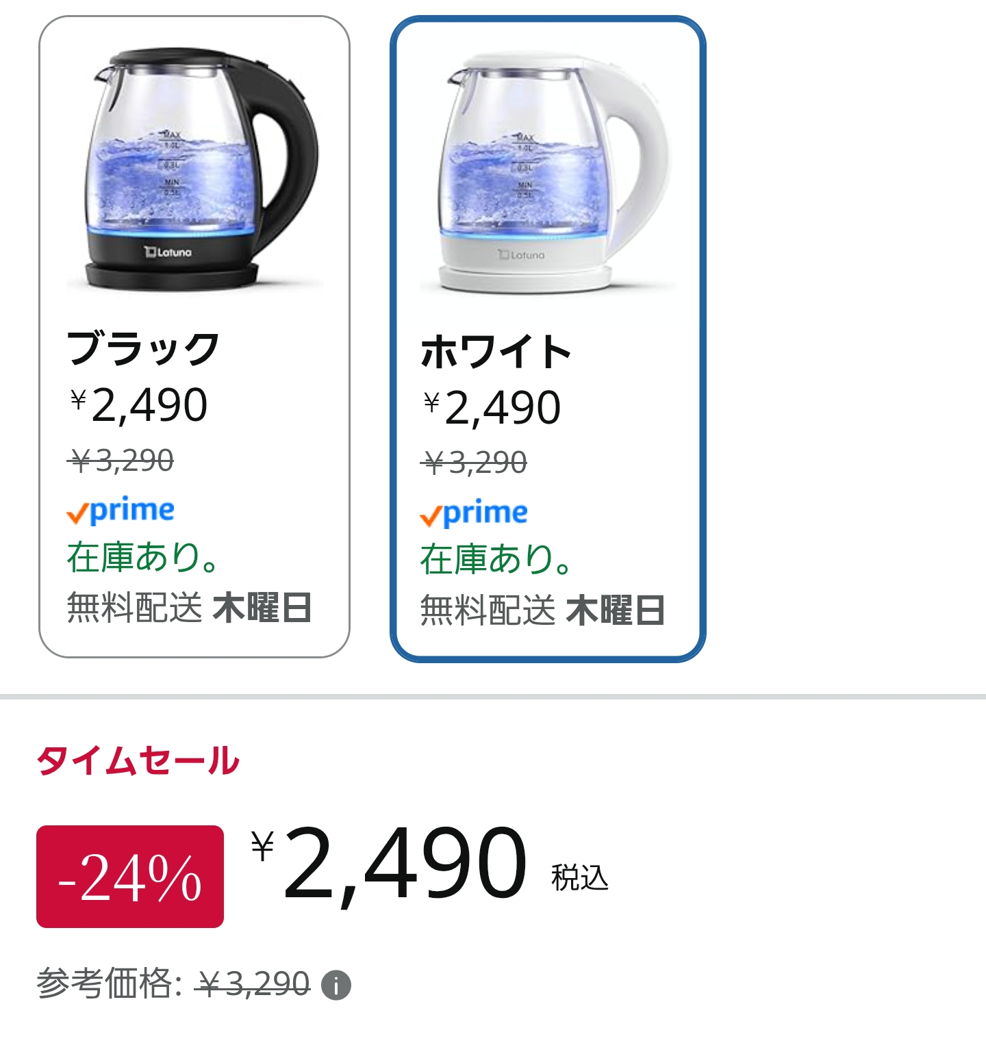The height and width of the screenshot is (1056, 986).
Task: Select the ホワイト color option label
Action: pyautogui.click(x=496, y=352)
